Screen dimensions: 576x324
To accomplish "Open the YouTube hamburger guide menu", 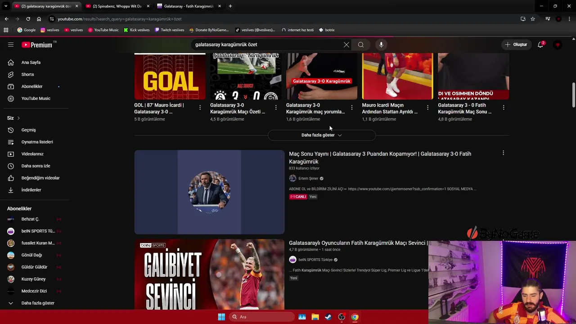I will [x=11, y=45].
